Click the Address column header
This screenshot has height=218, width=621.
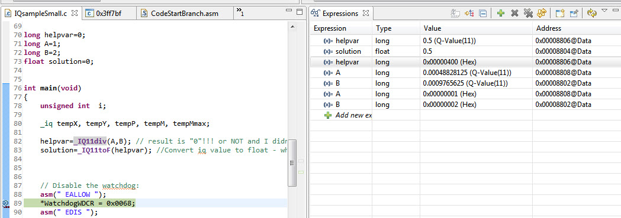pos(576,28)
